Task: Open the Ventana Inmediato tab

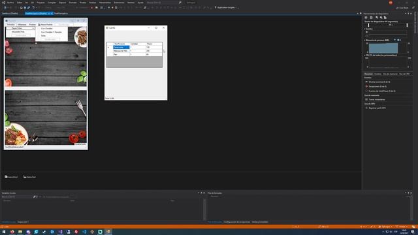Action: click(260, 222)
